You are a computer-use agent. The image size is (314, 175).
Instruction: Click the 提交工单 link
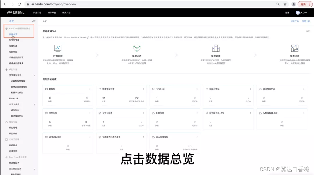(x=295, y=21)
